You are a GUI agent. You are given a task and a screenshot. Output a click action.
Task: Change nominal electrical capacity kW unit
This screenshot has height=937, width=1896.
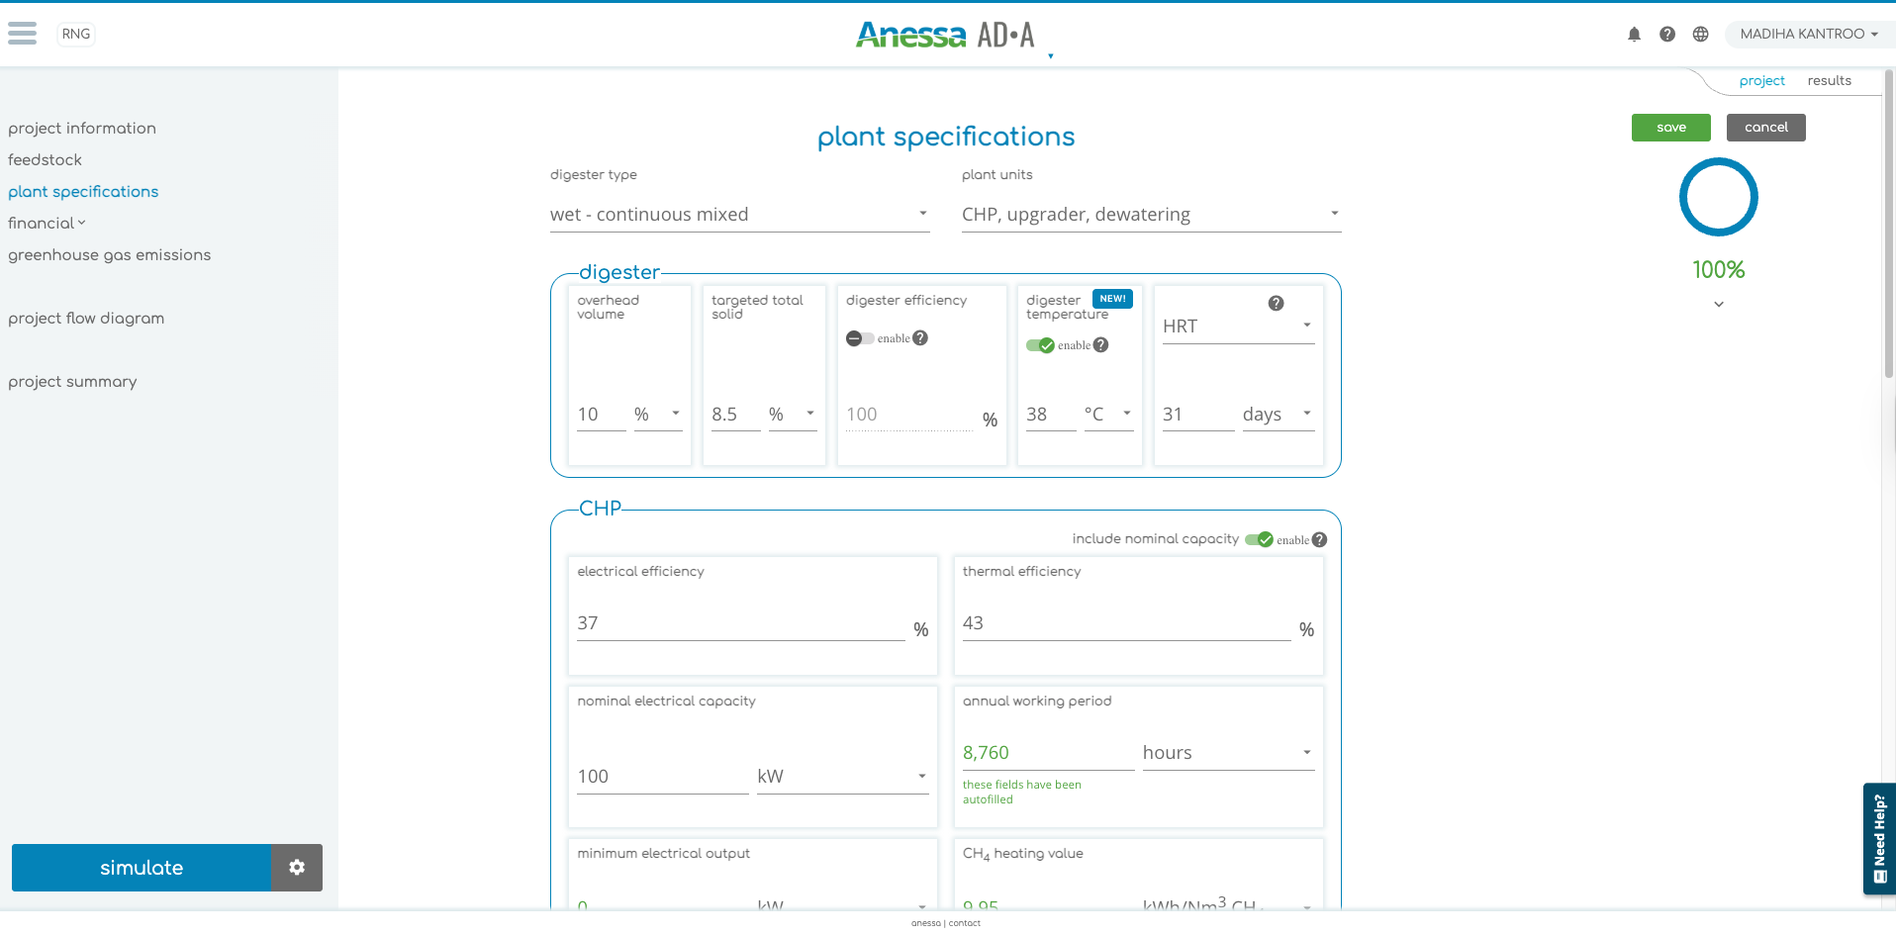click(843, 778)
